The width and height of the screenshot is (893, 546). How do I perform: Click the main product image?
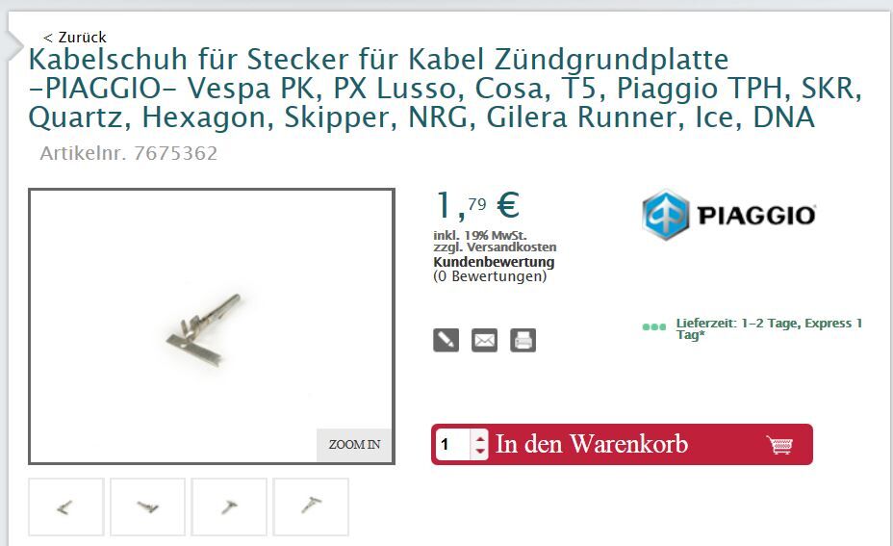(212, 326)
